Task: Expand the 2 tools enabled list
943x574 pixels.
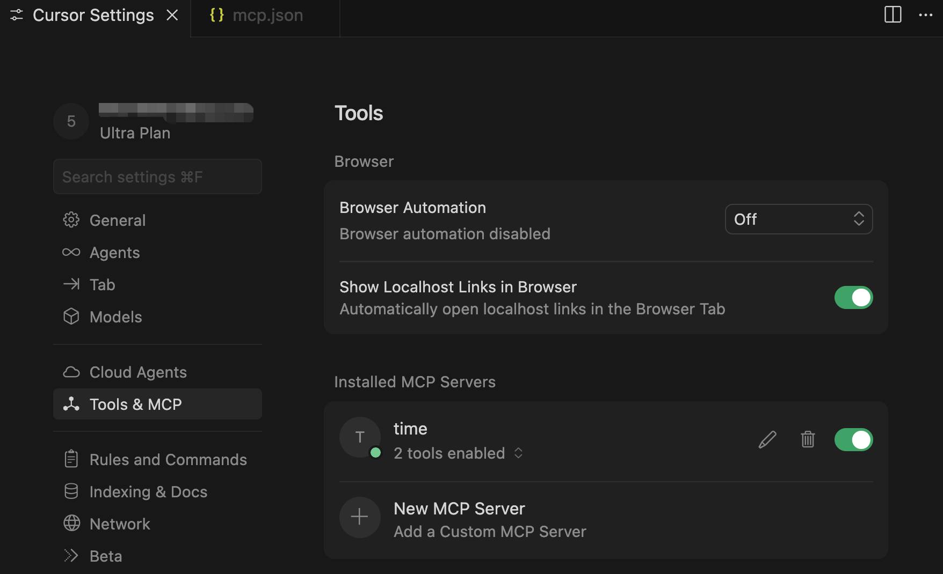Action: (x=458, y=453)
